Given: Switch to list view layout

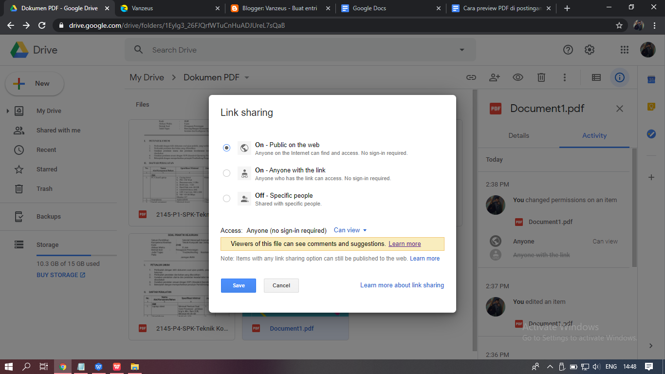Looking at the screenshot, I should (x=596, y=77).
